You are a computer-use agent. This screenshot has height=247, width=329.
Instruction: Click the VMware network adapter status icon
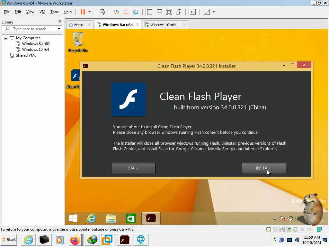(289, 229)
